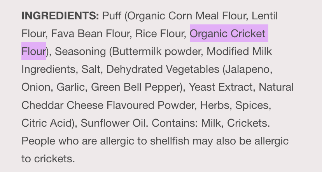322x172 pixels.
Task: Click 'Contains: Milk, Crickets.' allergen text
Action: (211, 123)
